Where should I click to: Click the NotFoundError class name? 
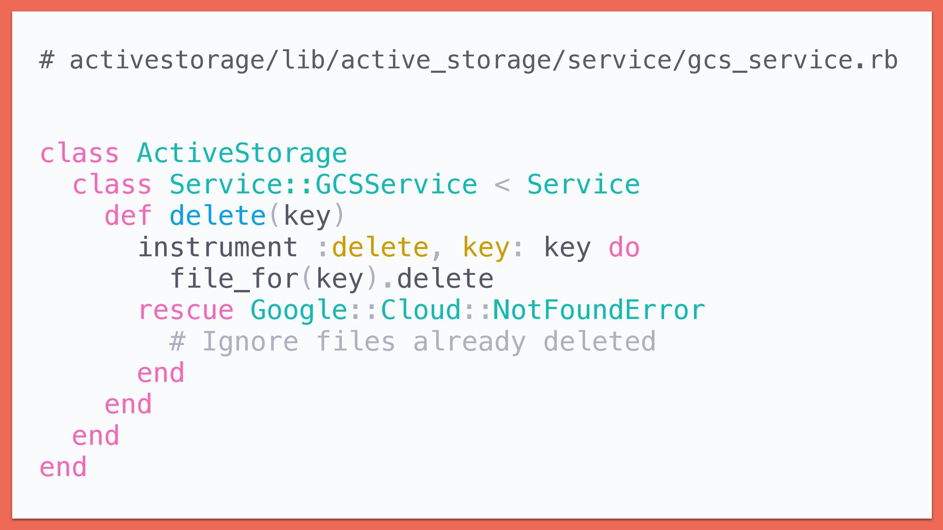[599, 310]
